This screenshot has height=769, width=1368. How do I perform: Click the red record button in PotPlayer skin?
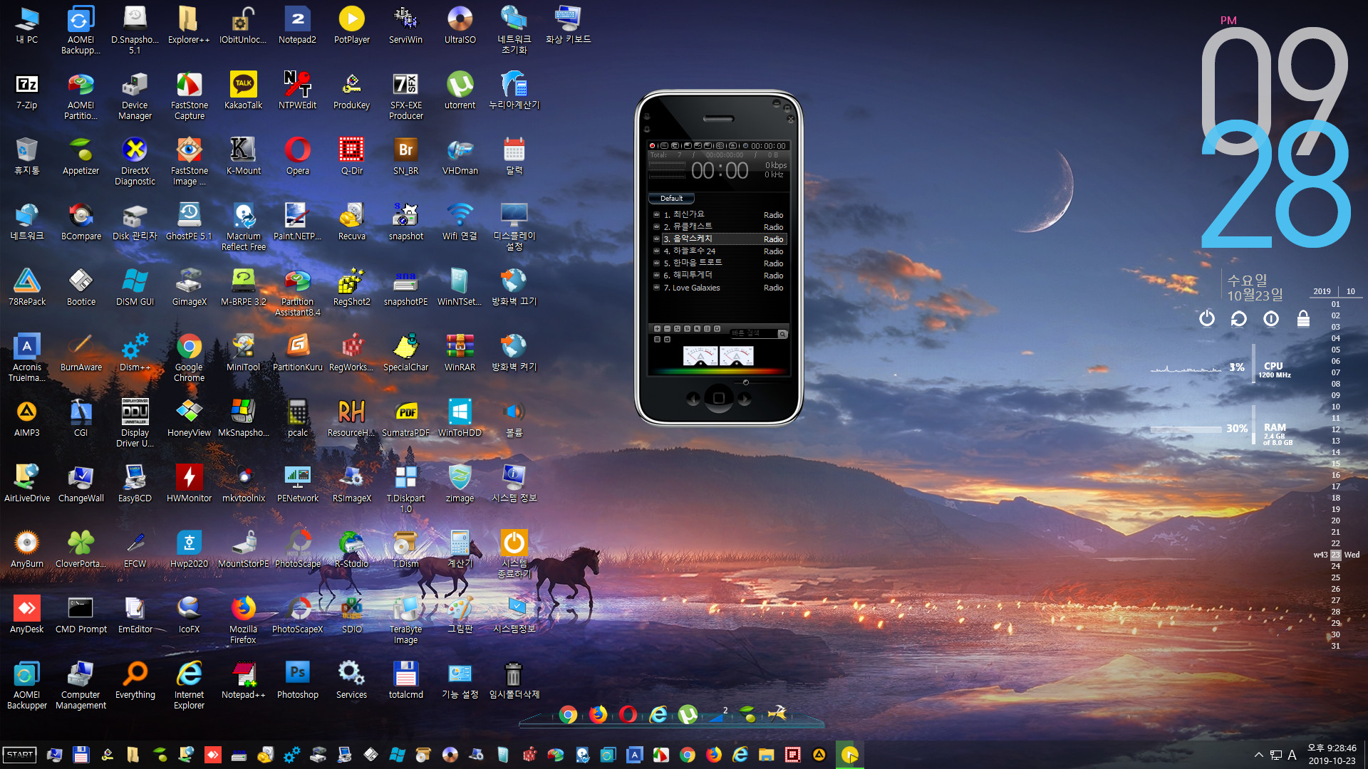[x=652, y=145]
